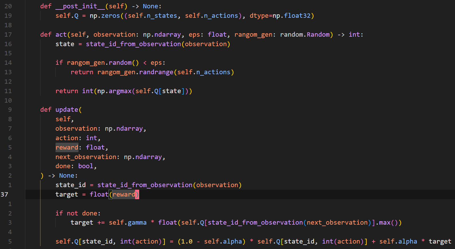The image size is (455, 249).
Task: Click the dtype=np.float32 argument
Action: tap(280, 16)
